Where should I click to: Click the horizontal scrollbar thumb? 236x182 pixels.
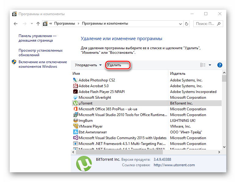[x=119, y=152]
